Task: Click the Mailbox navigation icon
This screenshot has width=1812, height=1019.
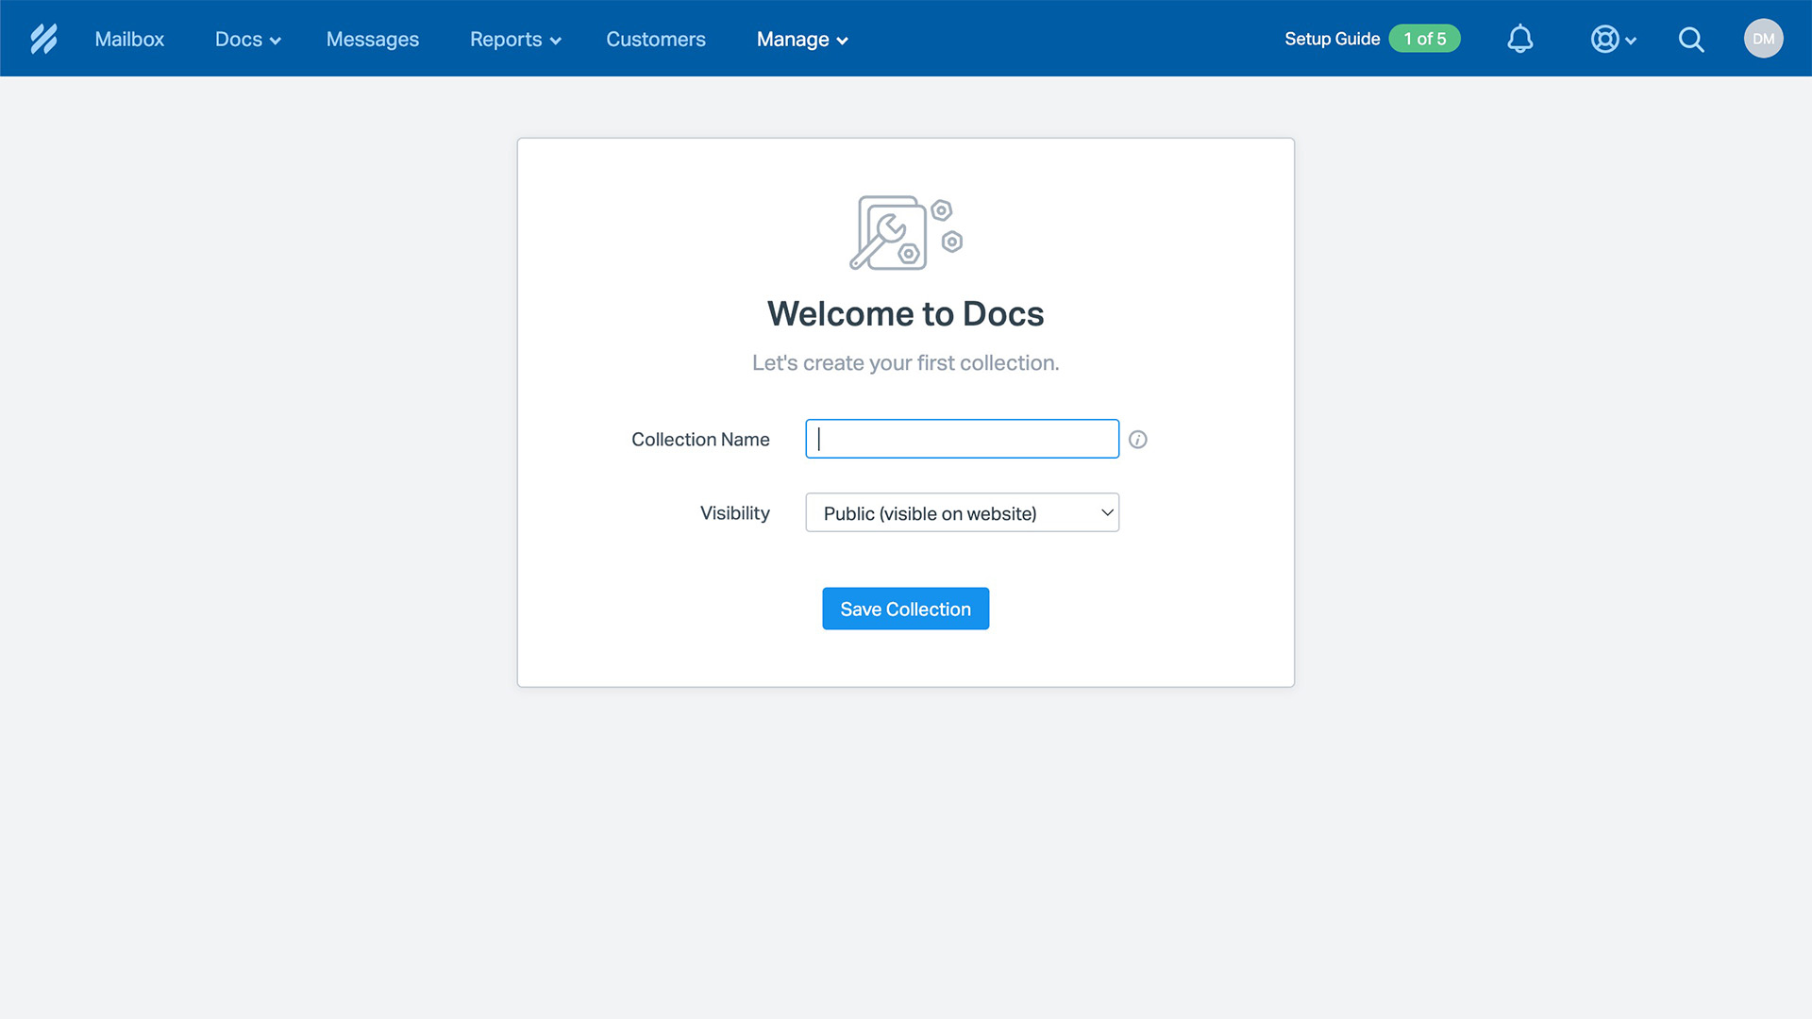Action: point(129,39)
